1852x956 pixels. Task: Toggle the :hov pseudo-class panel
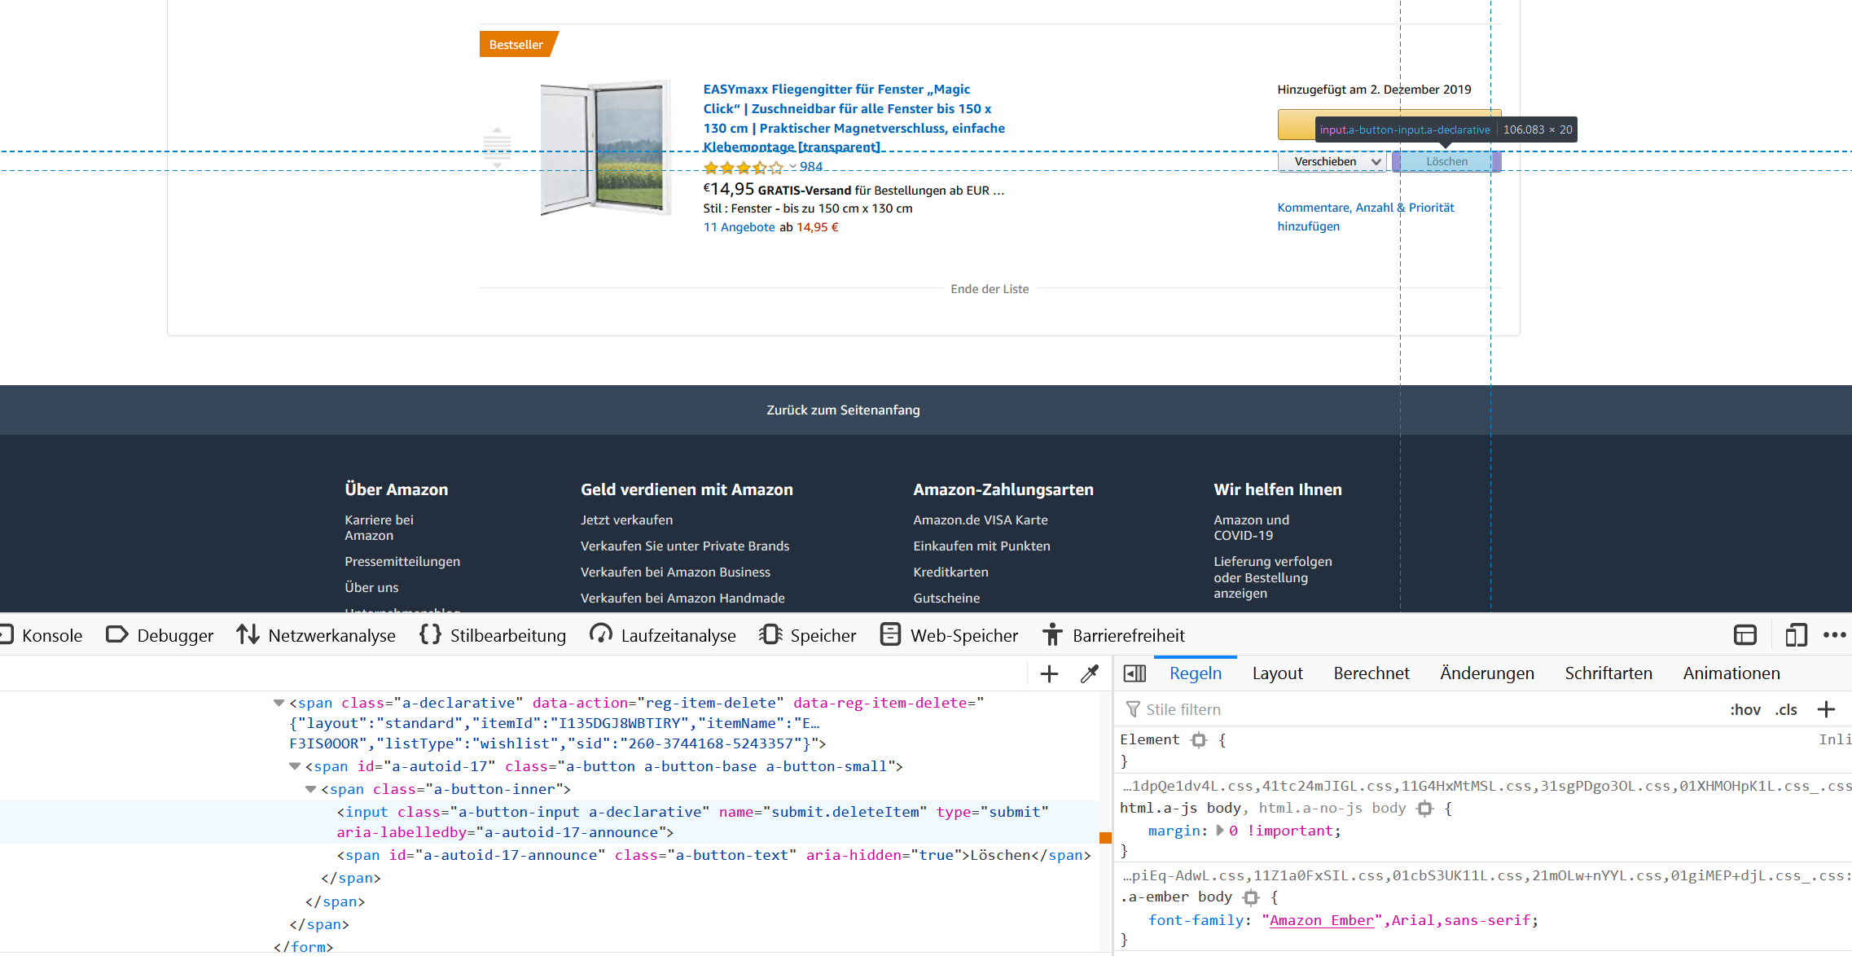pyautogui.click(x=1744, y=709)
